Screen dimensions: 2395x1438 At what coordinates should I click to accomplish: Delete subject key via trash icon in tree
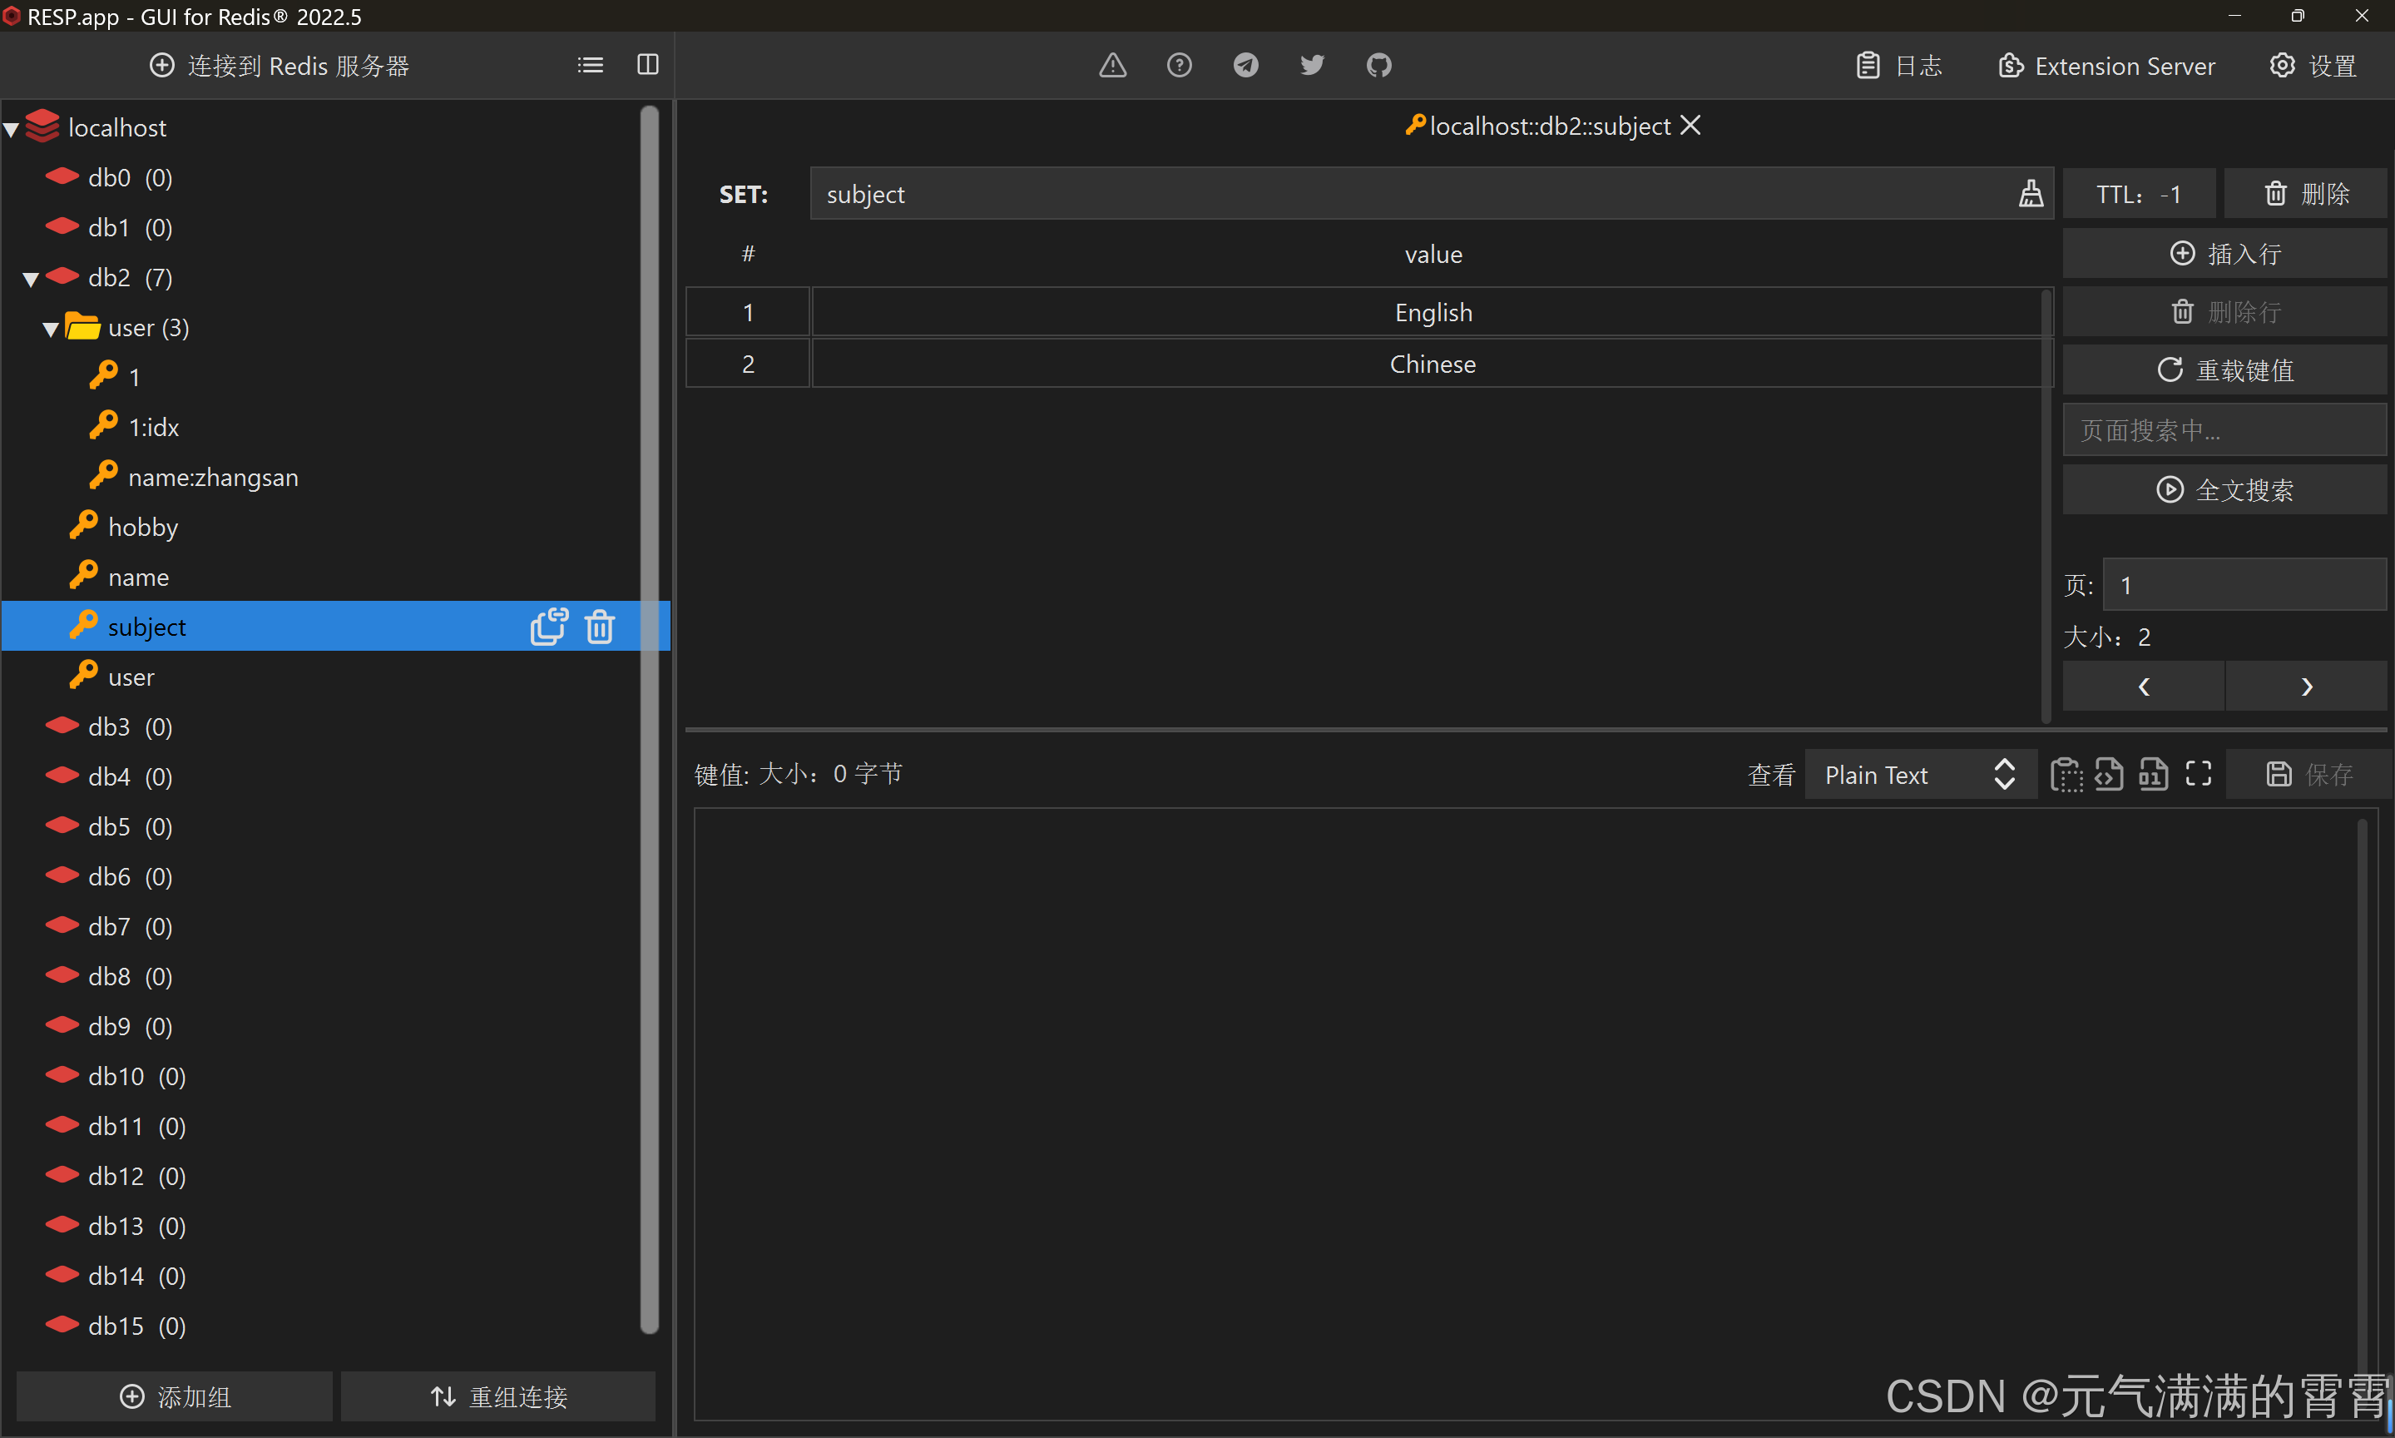click(600, 627)
